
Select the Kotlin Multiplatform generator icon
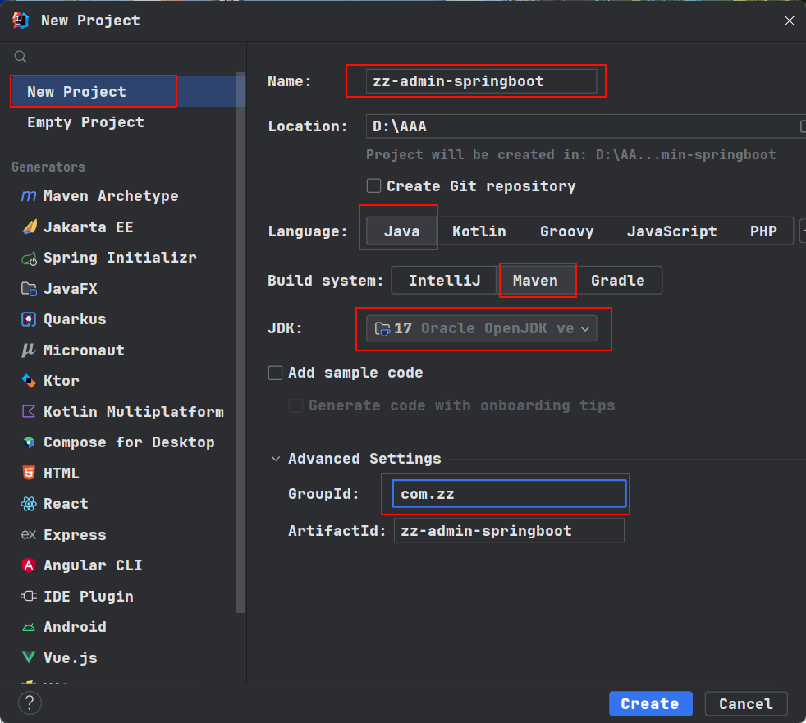tap(29, 412)
